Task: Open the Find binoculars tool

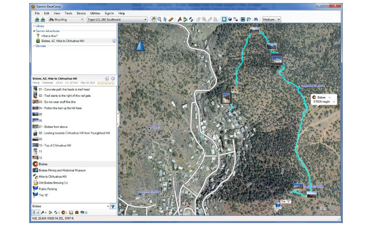Action: 256,19
